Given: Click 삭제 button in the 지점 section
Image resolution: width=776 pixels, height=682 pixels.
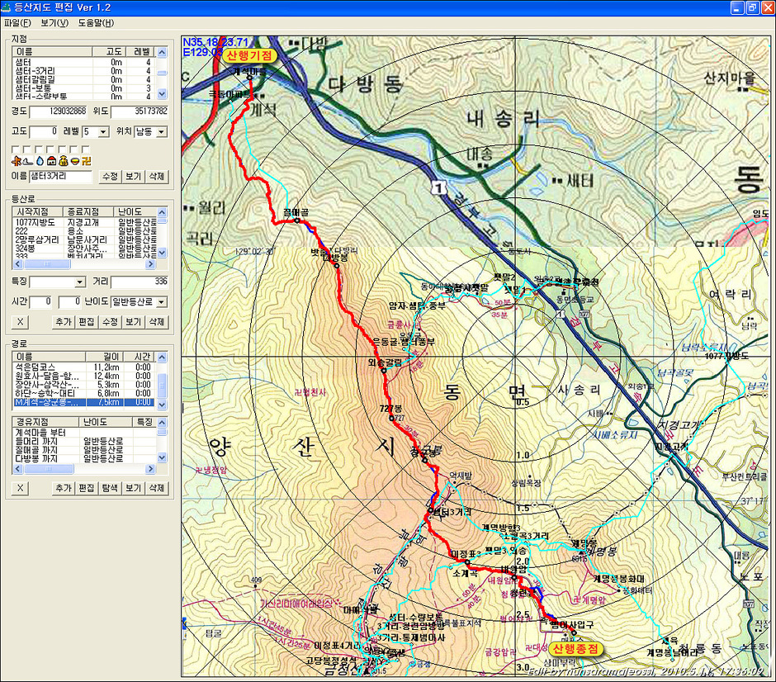Looking at the screenshot, I should pos(156,176).
